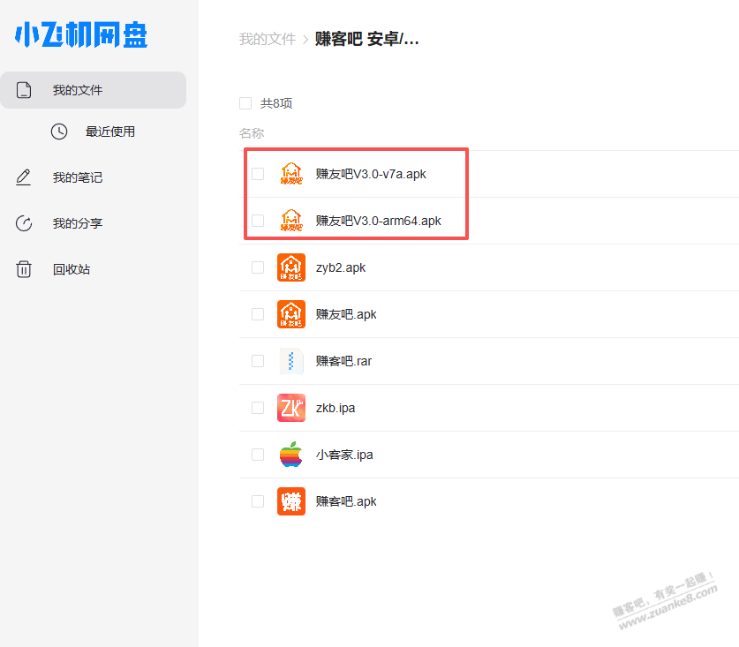
Task: Go back to 我的文件 via breadcrumb
Action: point(268,39)
